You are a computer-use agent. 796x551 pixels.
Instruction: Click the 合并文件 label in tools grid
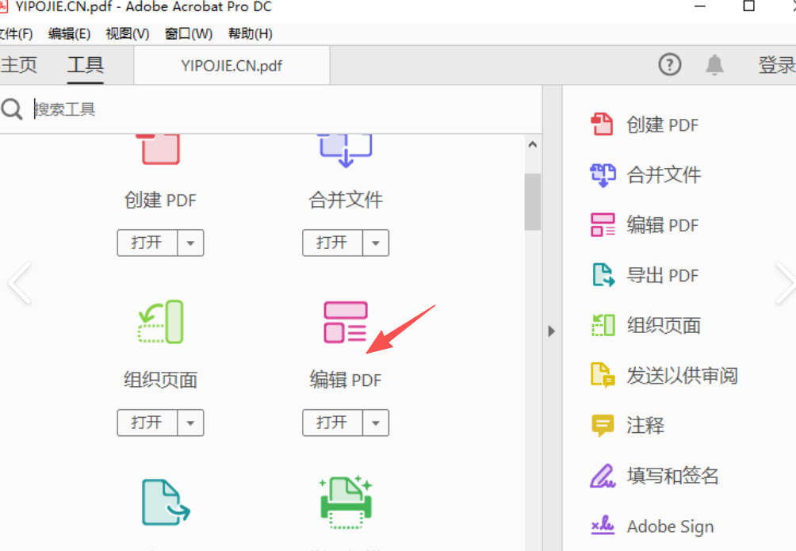click(346, 200)
